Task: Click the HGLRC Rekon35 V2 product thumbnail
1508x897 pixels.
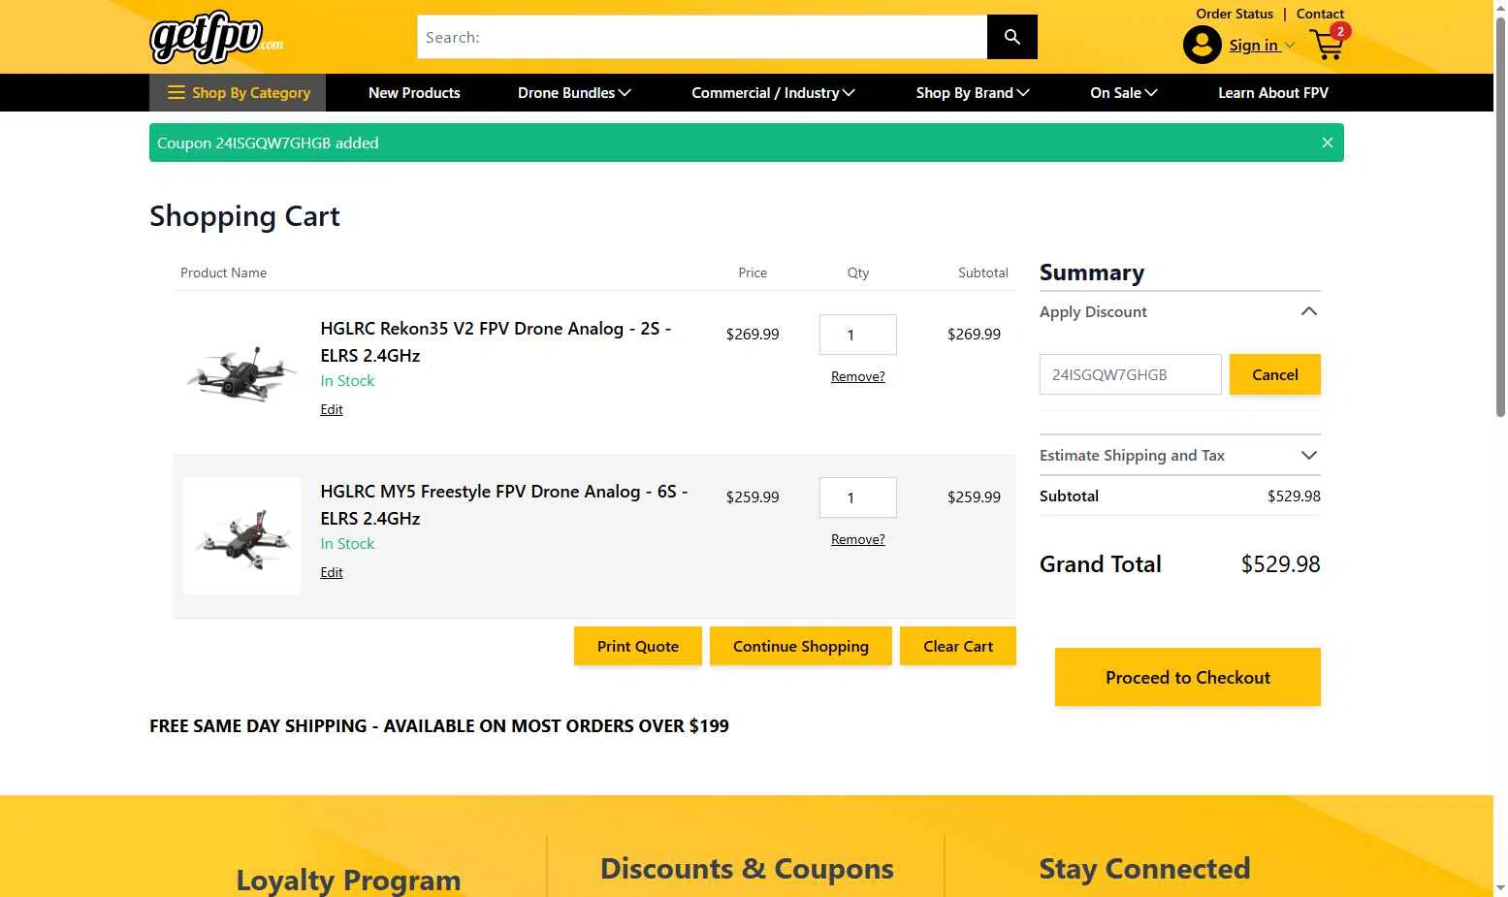Action: point(242,372)
